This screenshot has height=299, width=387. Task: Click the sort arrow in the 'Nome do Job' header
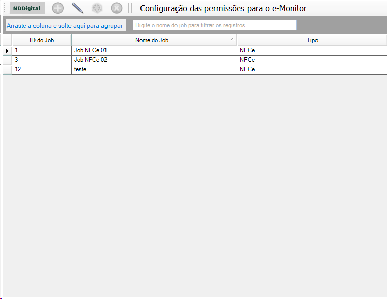(232, 39)
